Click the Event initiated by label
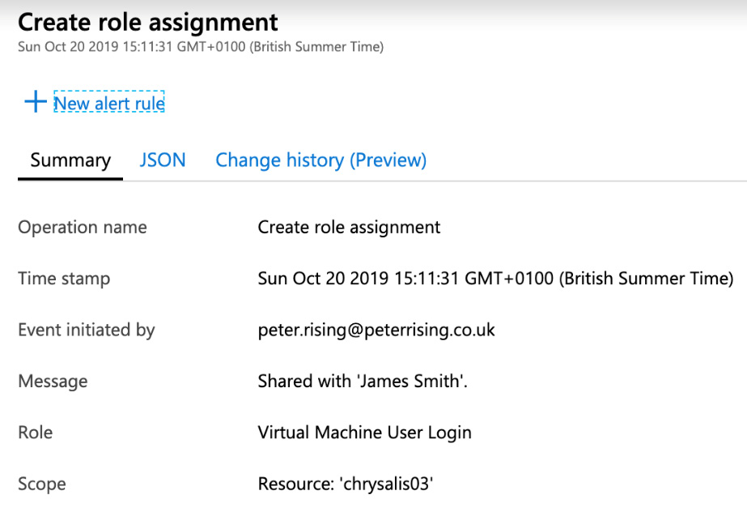This screenshot has height=512, width=747. (x=87, y=330)
